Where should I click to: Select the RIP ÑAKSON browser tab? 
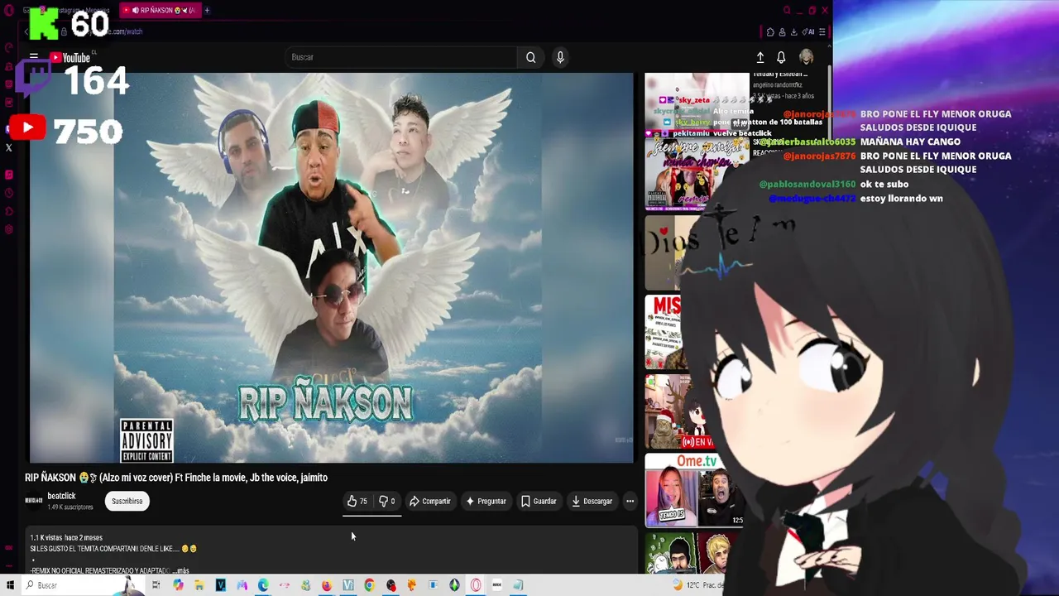coord(159,10)
